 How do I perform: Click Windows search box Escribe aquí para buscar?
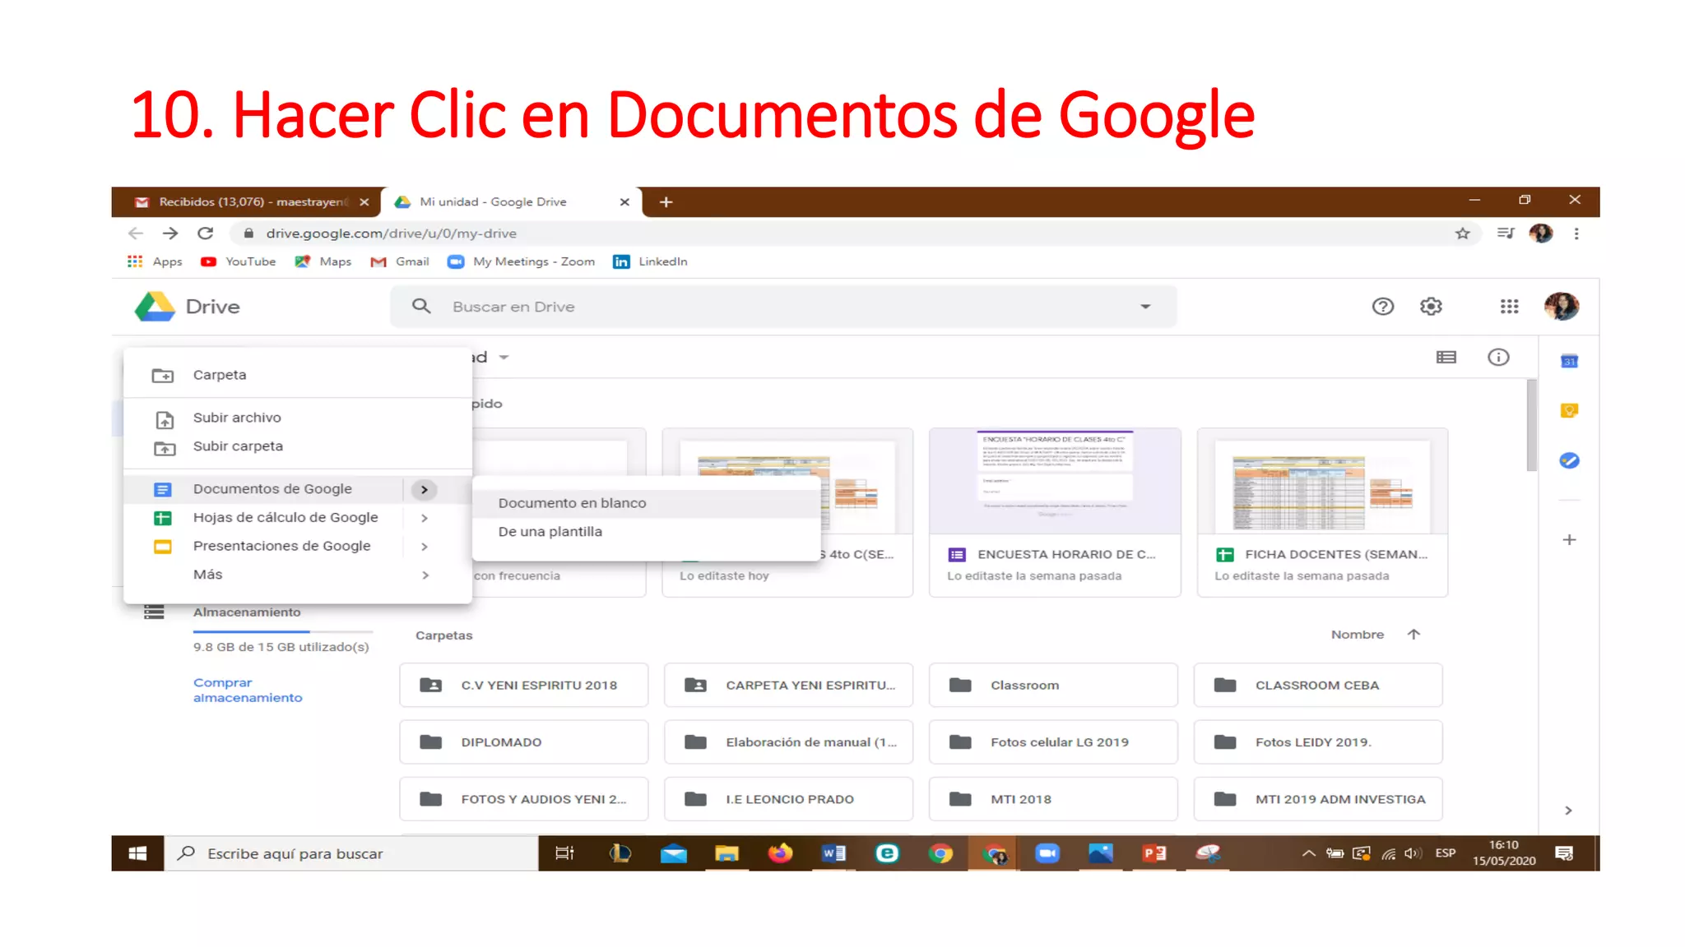point(351,853)
